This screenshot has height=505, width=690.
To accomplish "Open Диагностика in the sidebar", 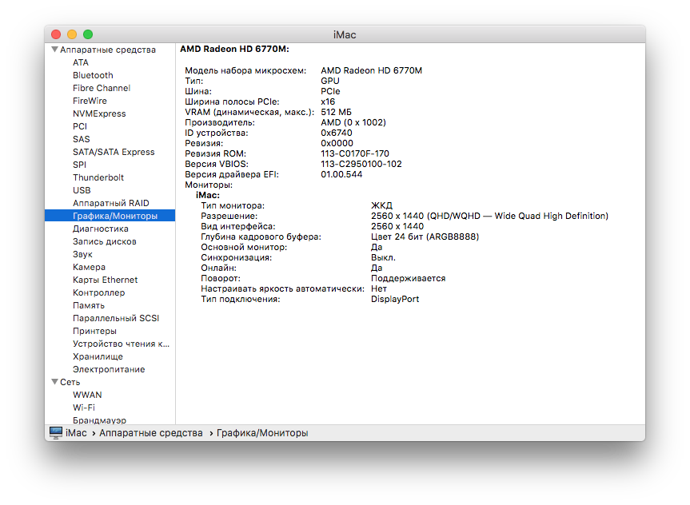I will [x=100, y=229].
